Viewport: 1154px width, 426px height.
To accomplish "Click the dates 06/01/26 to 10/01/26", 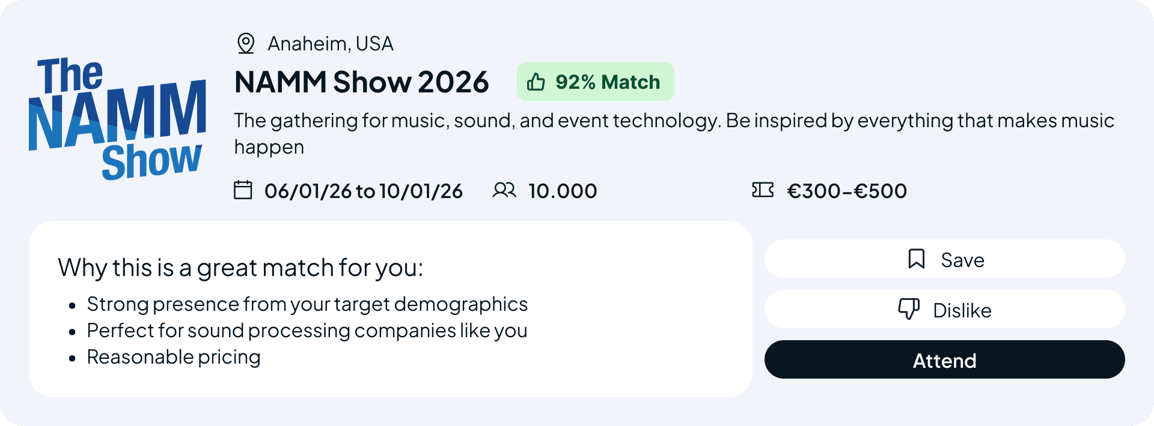I will point(363,190).
